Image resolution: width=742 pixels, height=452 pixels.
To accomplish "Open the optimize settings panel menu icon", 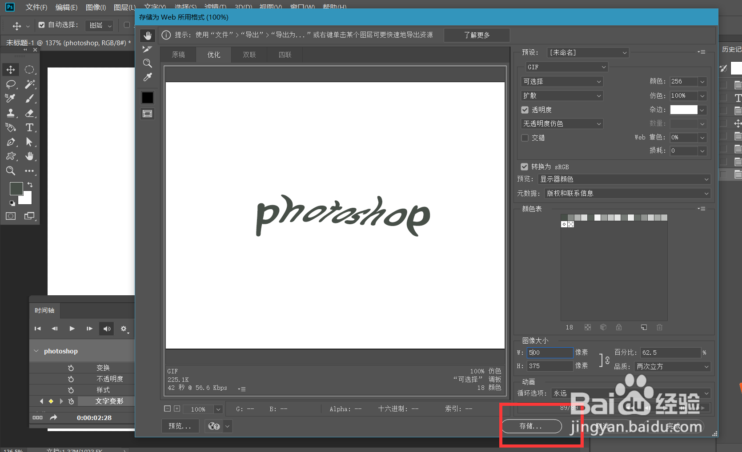I will [702, 52].
